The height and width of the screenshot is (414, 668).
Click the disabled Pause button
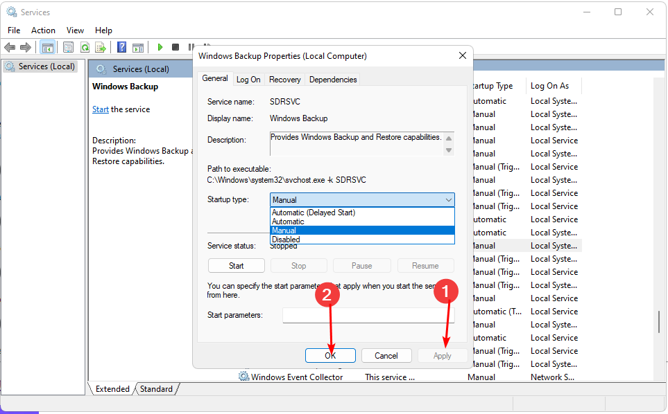click(x=361, y=266)
